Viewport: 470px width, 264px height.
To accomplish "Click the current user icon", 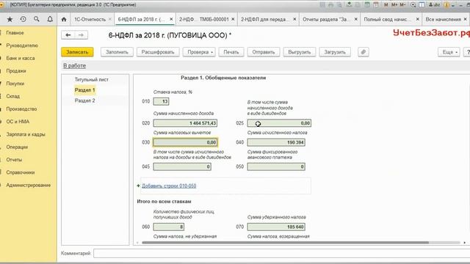I will point(434,5).
